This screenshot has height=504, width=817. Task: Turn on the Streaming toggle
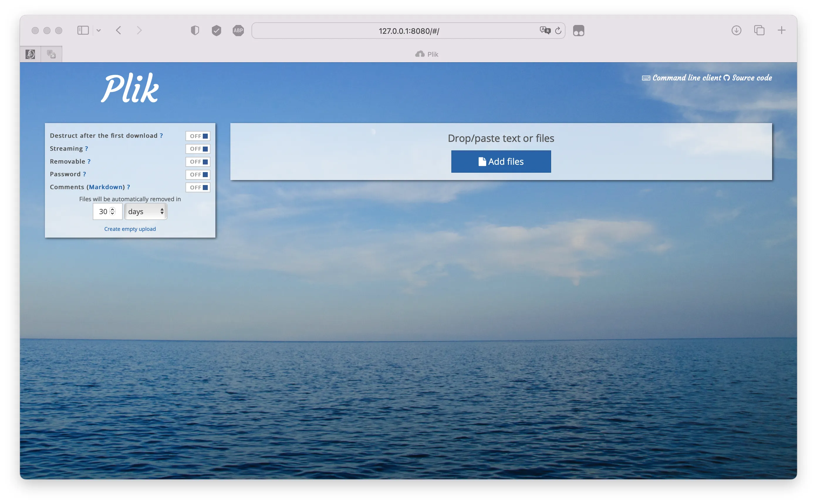[198, 149]
